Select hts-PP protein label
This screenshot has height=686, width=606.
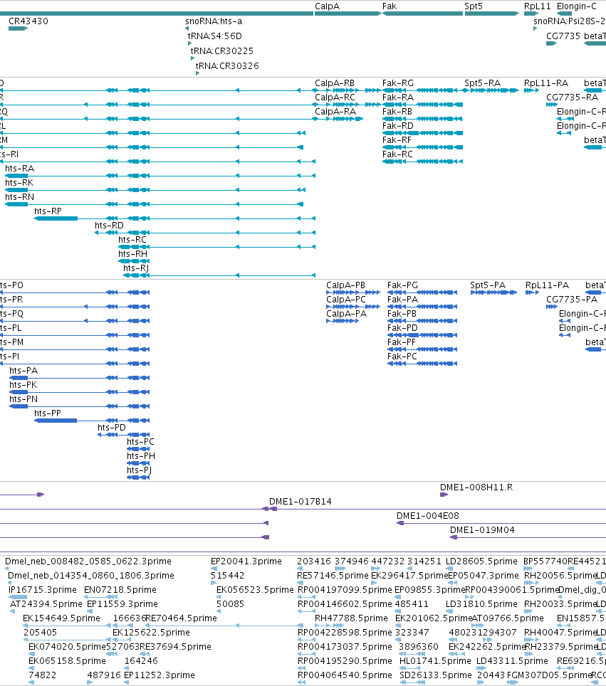pos(48,413)
